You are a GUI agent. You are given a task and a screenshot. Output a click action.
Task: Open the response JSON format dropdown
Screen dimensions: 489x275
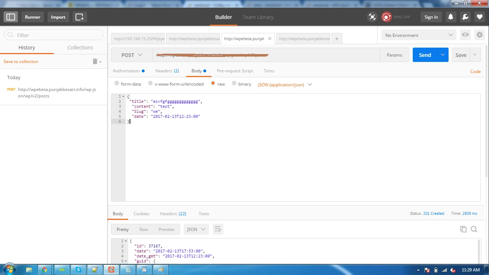(x=196, y=229)
